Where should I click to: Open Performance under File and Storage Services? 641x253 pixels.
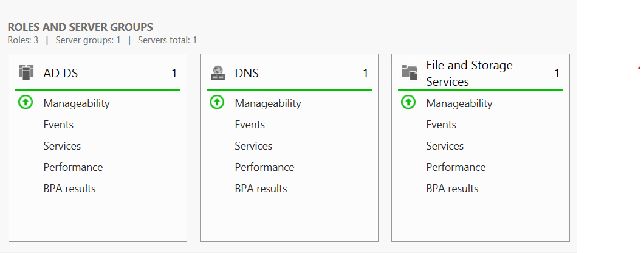[x=456, y=167]
